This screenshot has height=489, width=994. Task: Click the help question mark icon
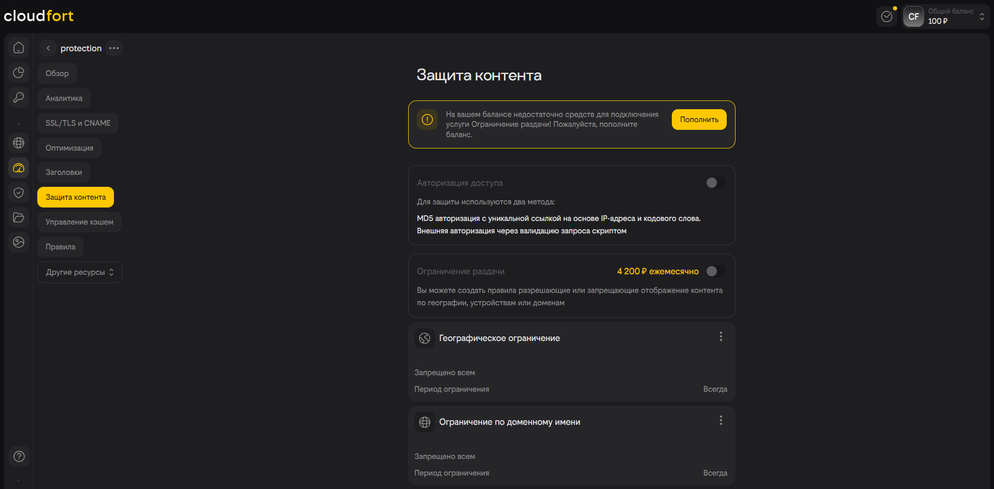click(x=19, y=456)
